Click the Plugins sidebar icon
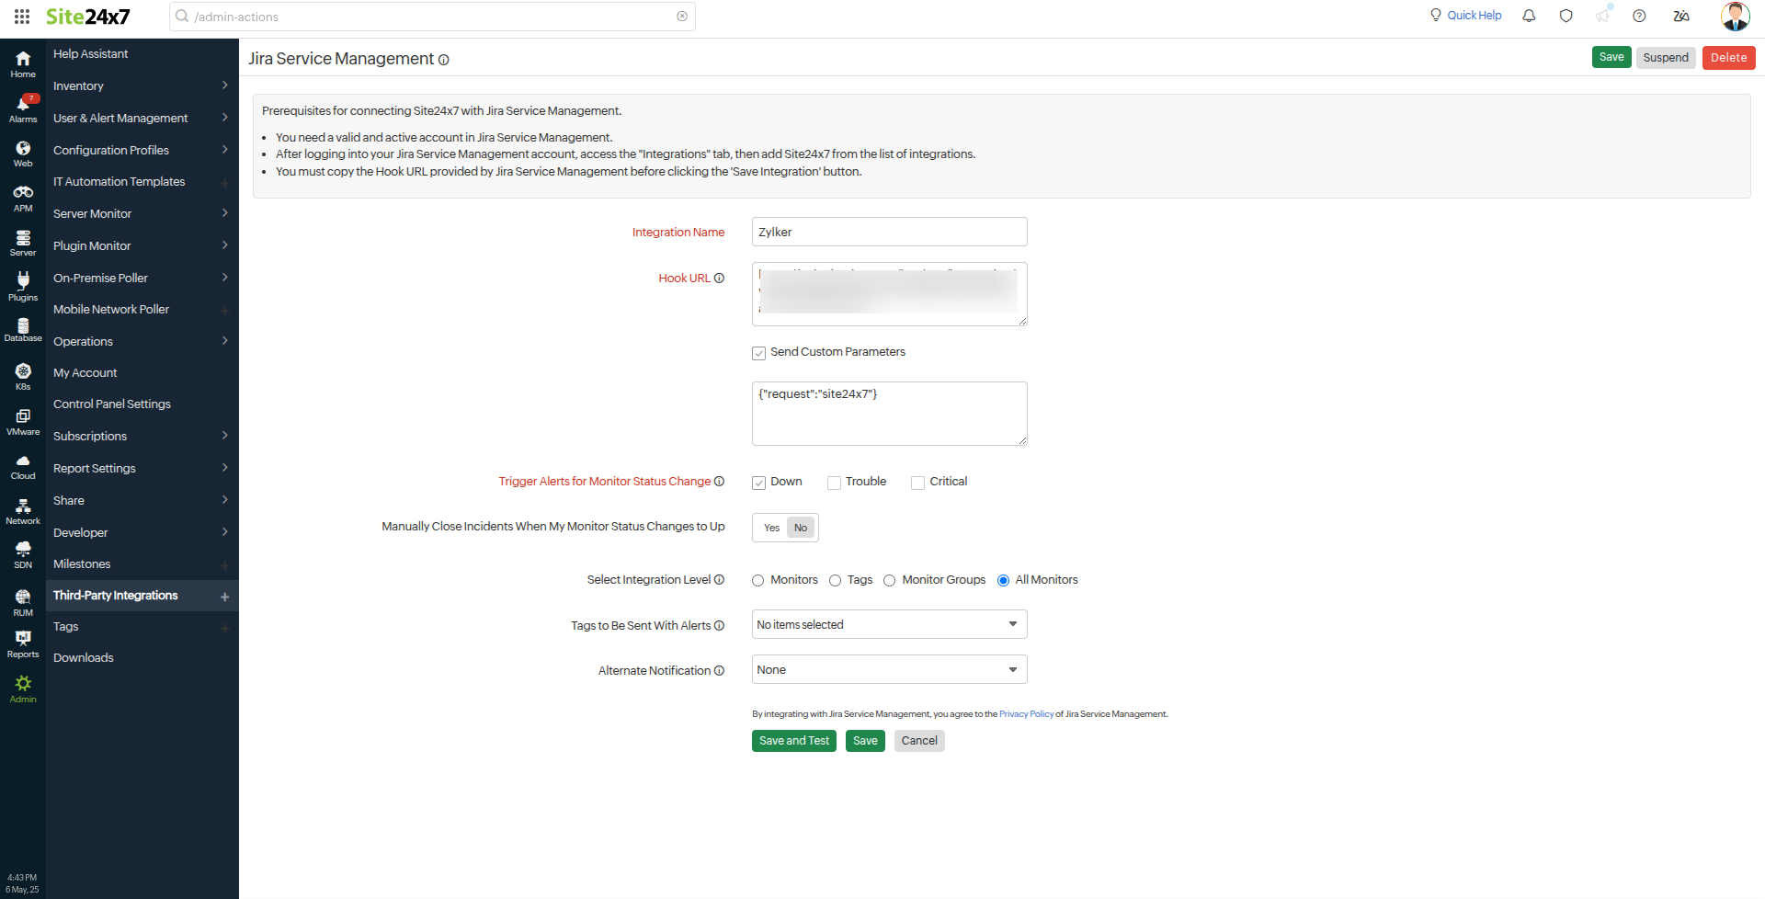Image resolution: width=1765 pixels, height=899 pixels. pyautogui.click(x=23, y=285)
